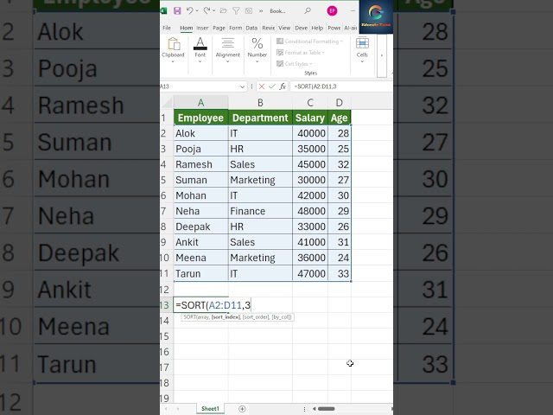Select row 14 header
The image size is (553, 415).
pos(165,321)
